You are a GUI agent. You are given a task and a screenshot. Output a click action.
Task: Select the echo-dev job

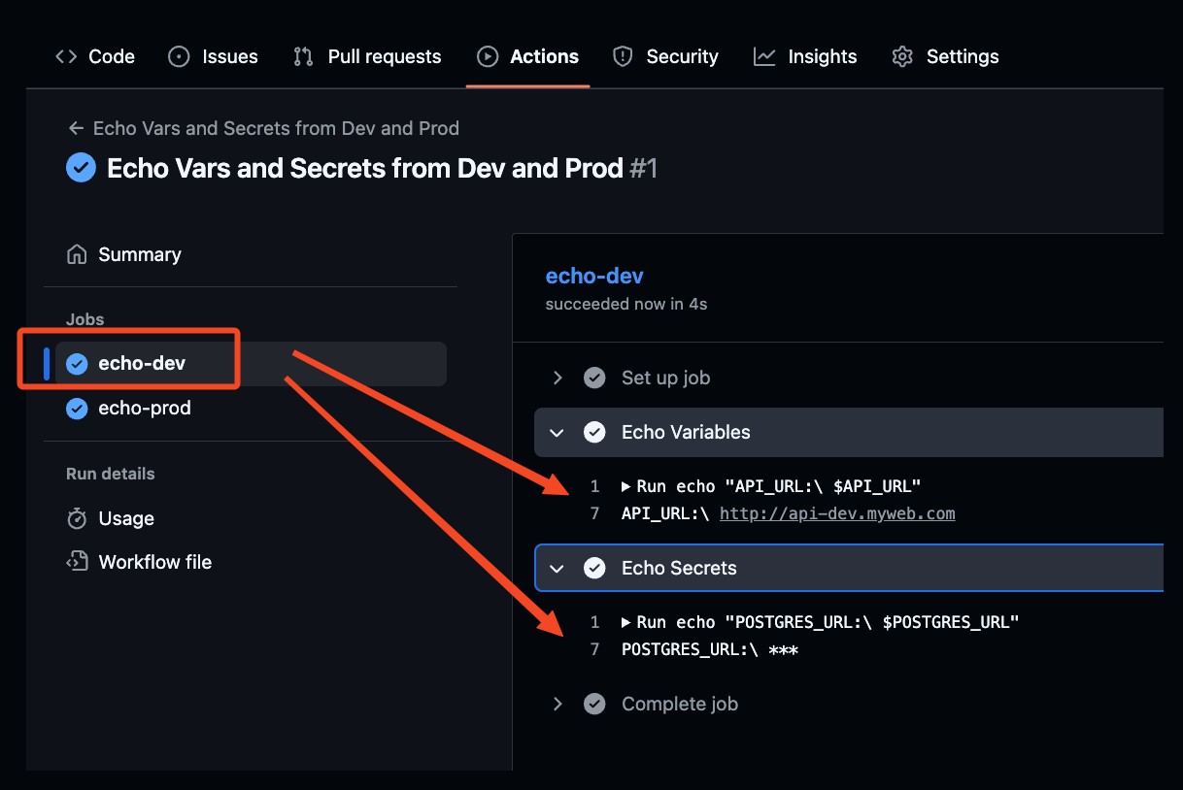point(142,364)
